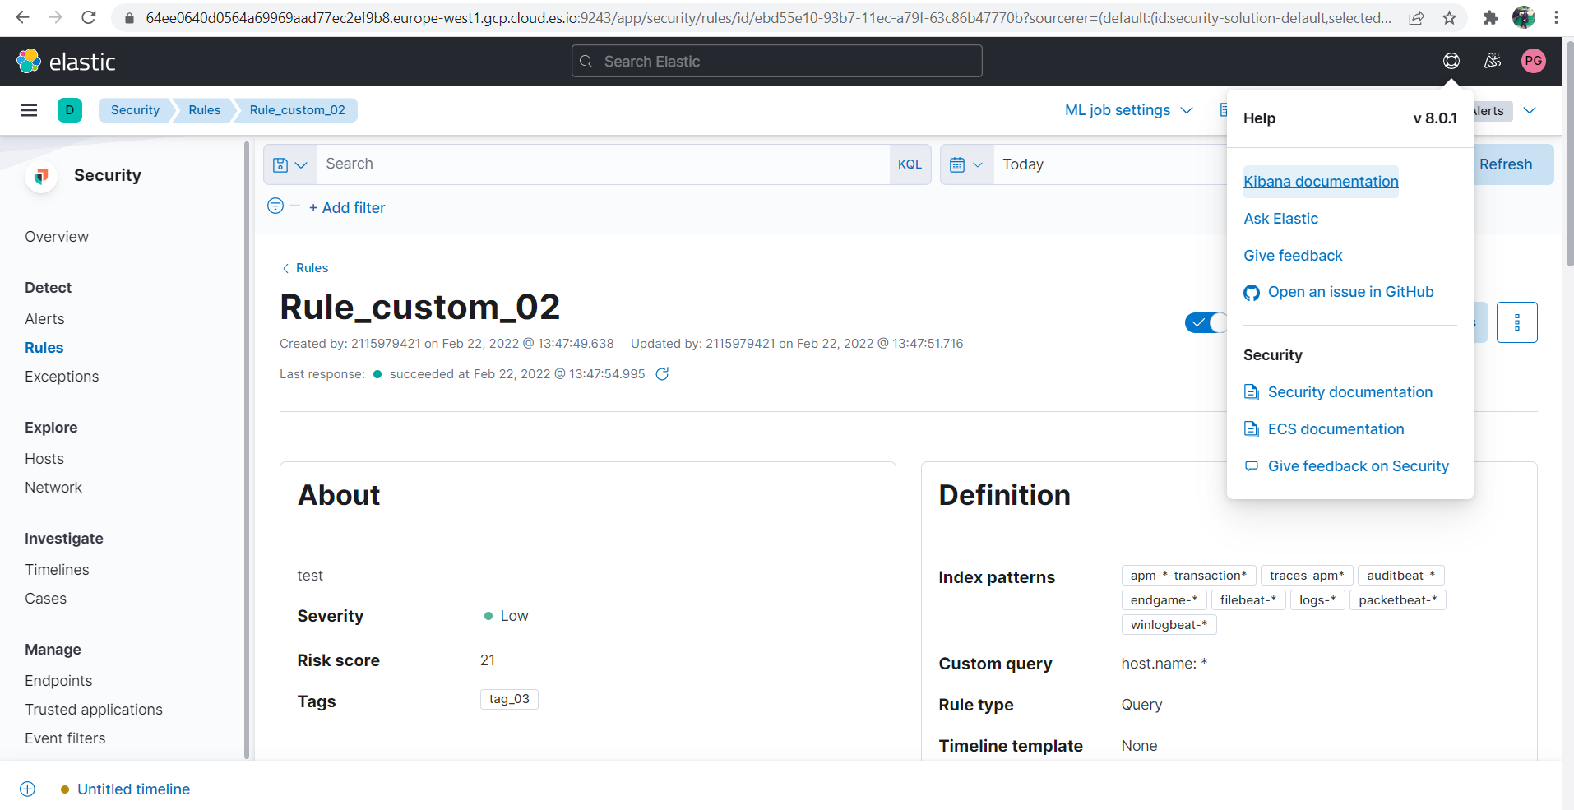Image resolution: width=1574 pixels, height=810 pixels.
Task: Choose Kibana documentation from the Help menu
Action: pos(1321,181)
